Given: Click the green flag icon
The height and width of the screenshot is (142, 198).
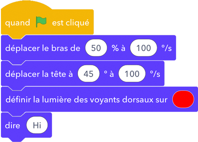Looking at the screenshot, I should coord(41,22).
